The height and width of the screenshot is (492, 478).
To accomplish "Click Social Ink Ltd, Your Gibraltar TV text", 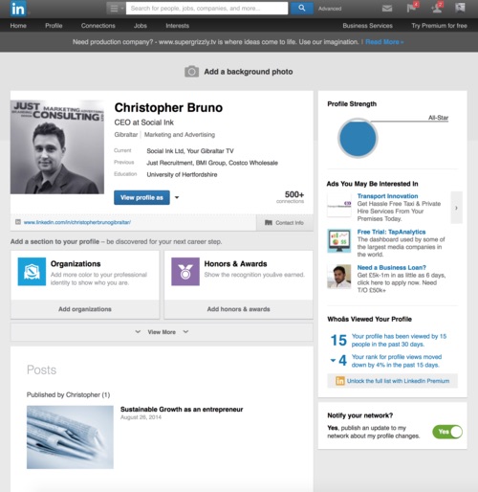I will (190, 151).
